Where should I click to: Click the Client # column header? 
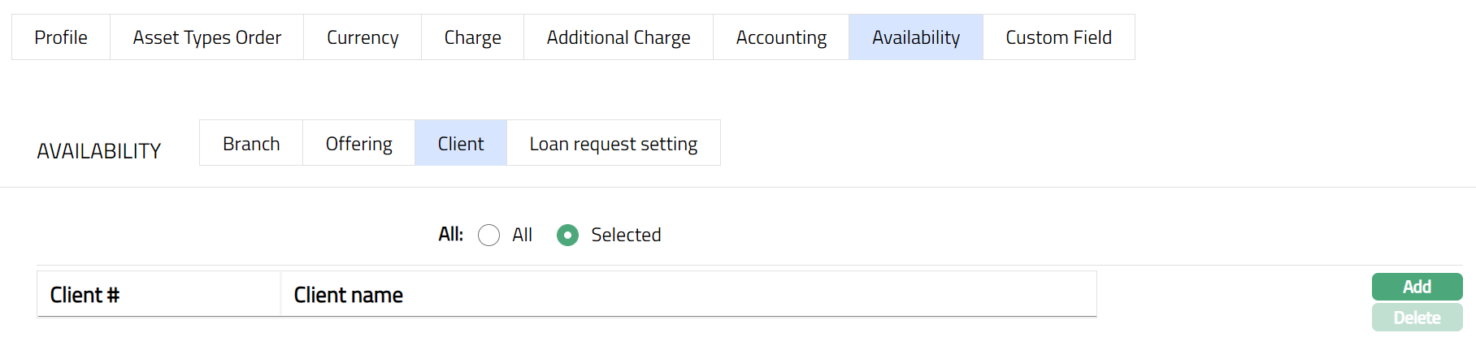click(x=85, y=295)
